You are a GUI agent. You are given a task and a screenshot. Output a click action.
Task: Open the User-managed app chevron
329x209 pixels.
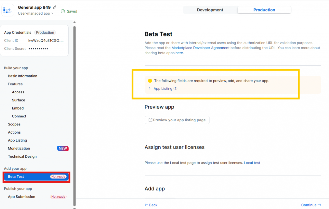tap(52, 13)
